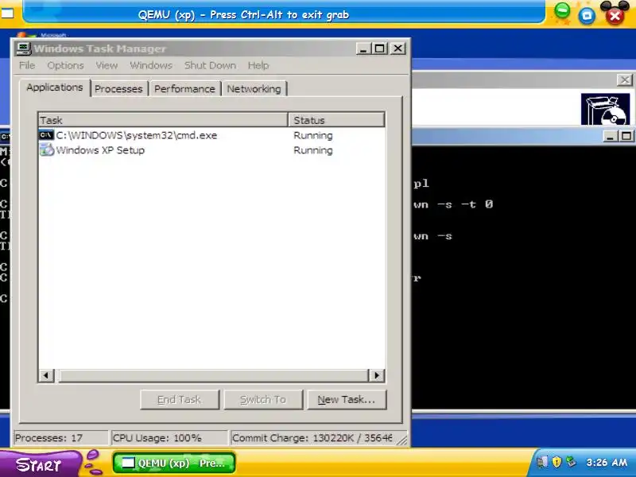
Task: Maximize the Windows Task Manager window
Action: point(380,48)
